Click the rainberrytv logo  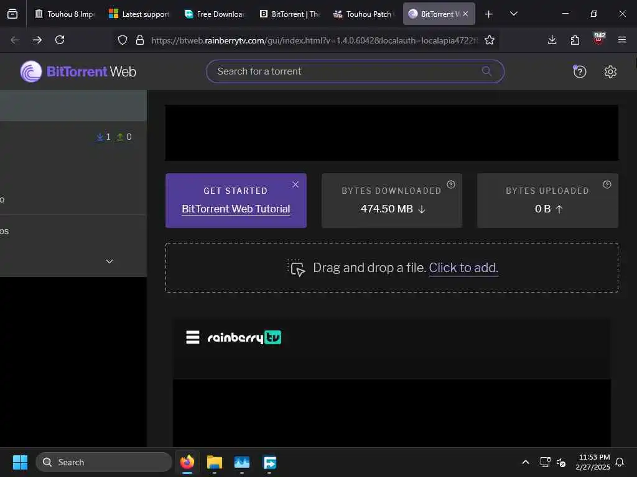tap(244, 337)
